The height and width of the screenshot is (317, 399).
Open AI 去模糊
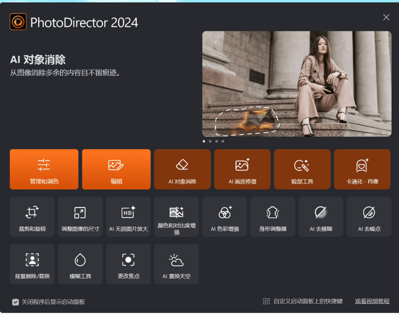click(321, 217)
